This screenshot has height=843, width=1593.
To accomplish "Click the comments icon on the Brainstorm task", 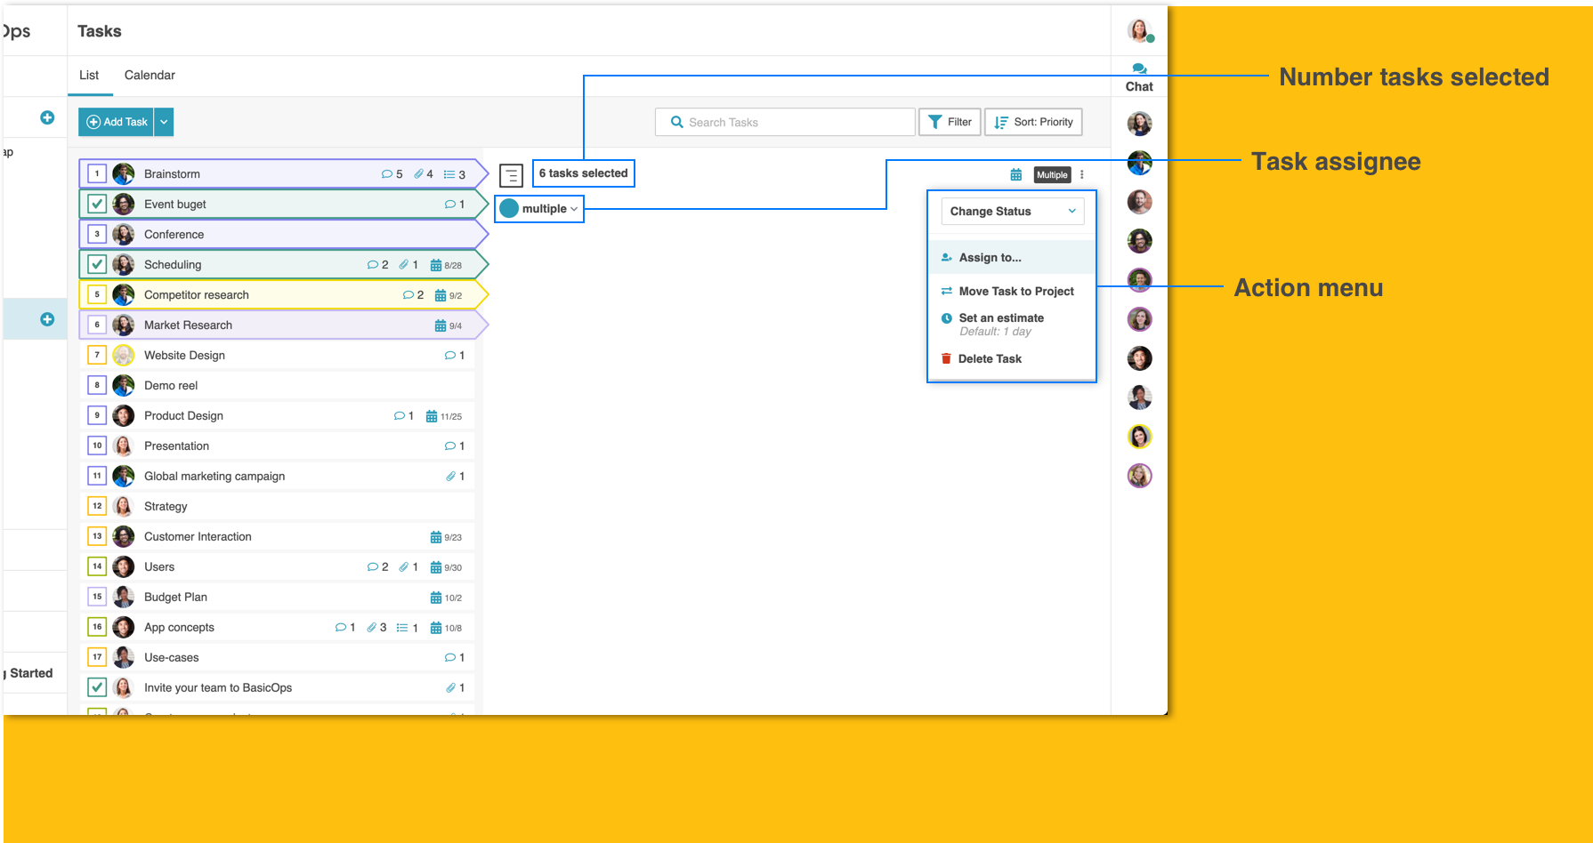I will pyautogui.click(x=387, y=174).
